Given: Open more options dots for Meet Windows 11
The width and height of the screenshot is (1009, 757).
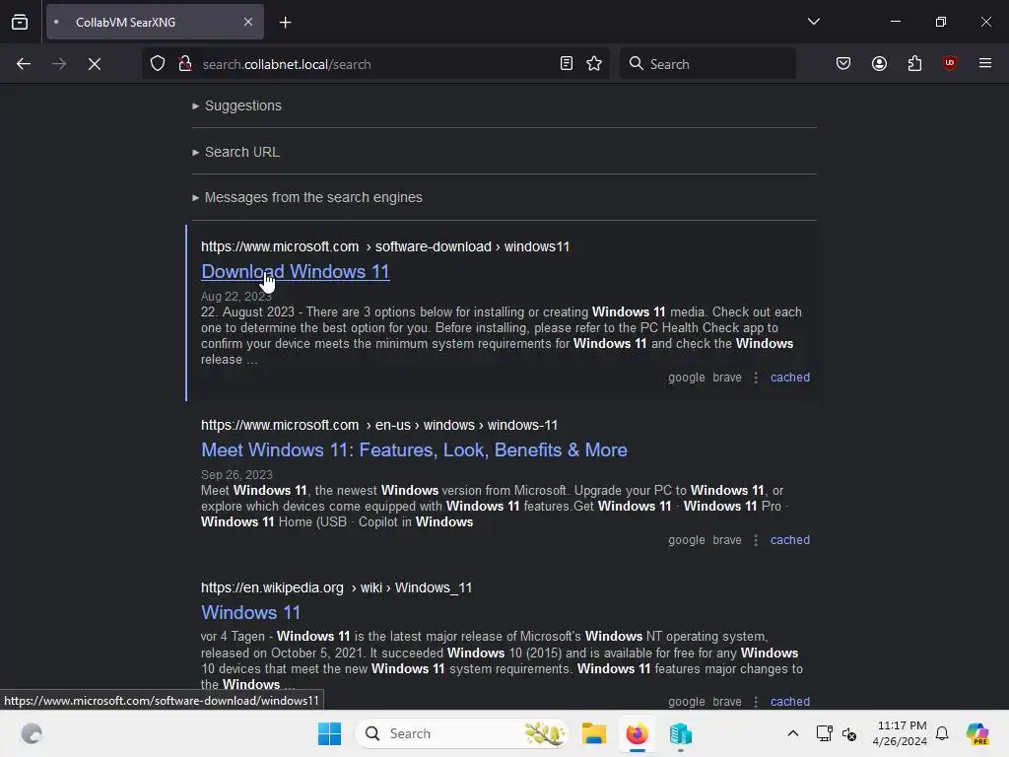Looking at the screenshot, I should tap(756, 540).
